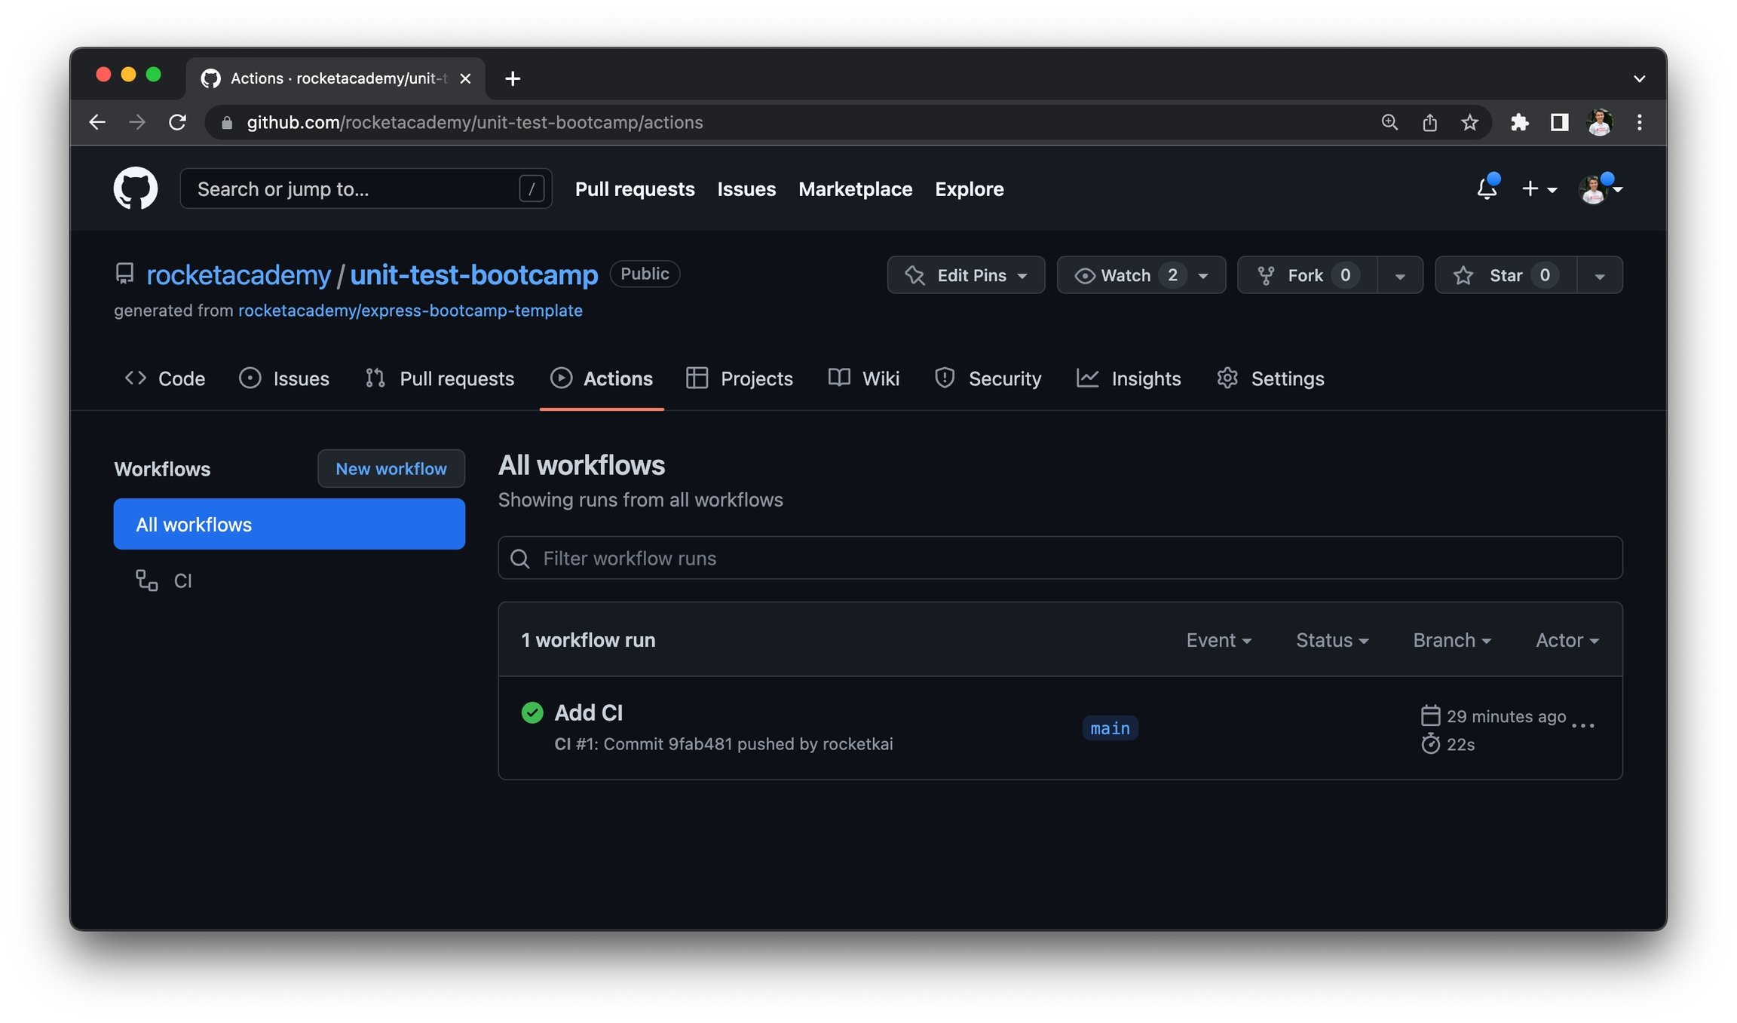Click the GitHub Octocat home logo

pyautogui.click(x=136, y=188)
